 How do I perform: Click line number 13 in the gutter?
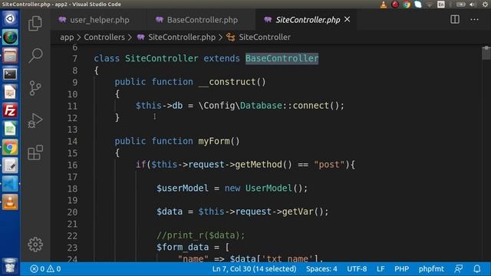click(x=72, y=130)
